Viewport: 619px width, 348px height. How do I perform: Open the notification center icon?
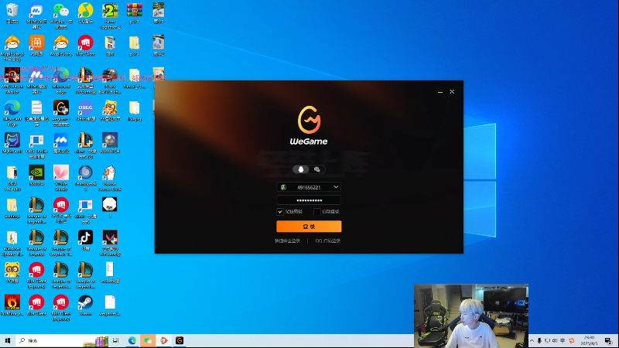[608, 340]
